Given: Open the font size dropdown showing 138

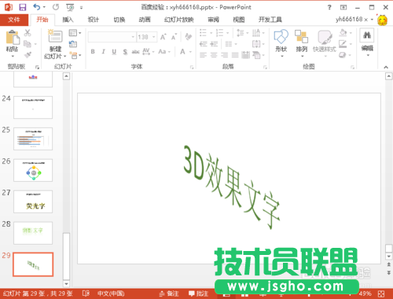Looking at the screenshot, I should pyautogui.click(x=154, y=37).
